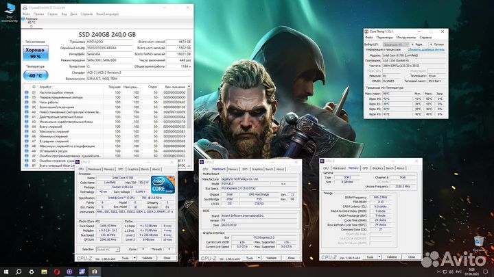The height and width of the screenshot is (277, 494).
Task: Open Core Temp processor selection dropdown
Action: 396,44
